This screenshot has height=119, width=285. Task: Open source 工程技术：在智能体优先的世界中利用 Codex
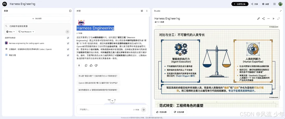pyautogui.click(x=30, y=49)
